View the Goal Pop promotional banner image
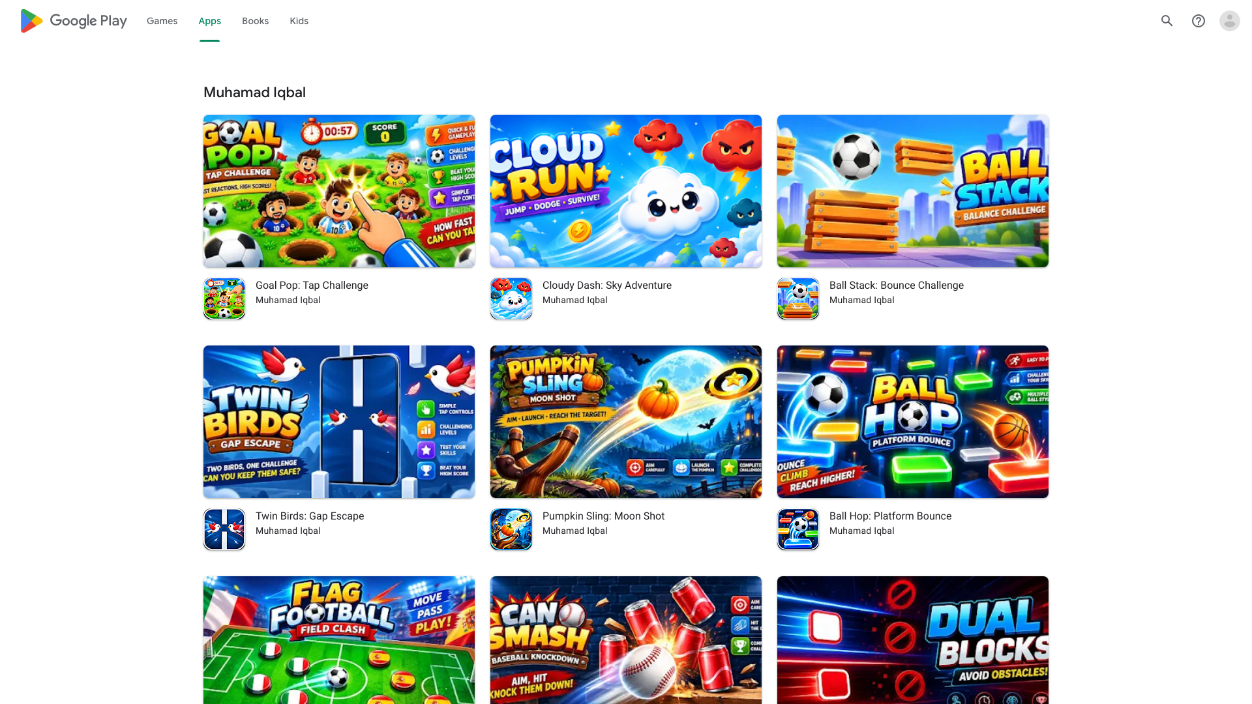Screen dimensions: 1252x704 (x=339, y=191)
